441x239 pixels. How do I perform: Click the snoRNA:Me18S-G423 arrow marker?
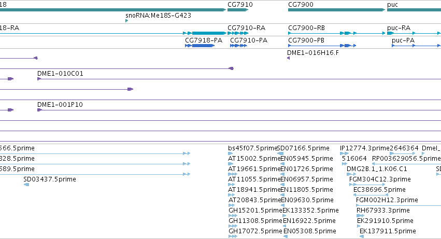click(x=126, y=21)
